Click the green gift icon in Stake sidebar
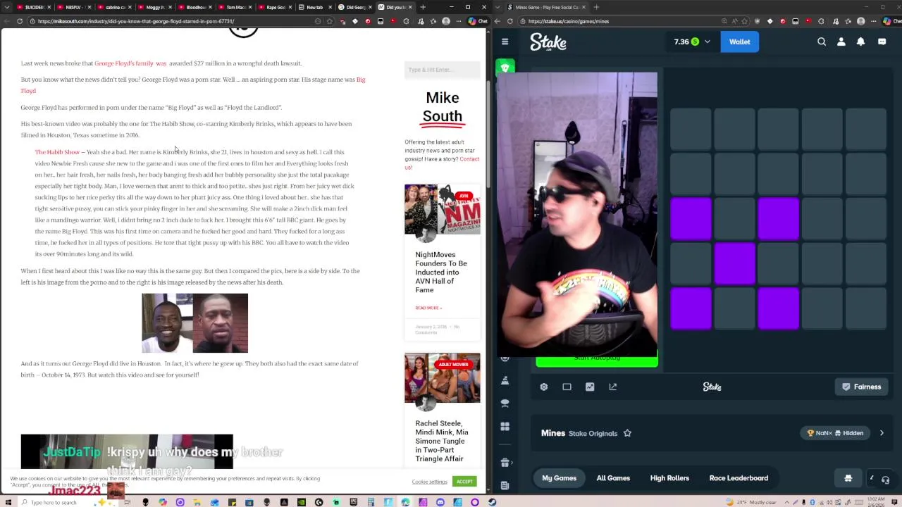 tap(505, 68)
